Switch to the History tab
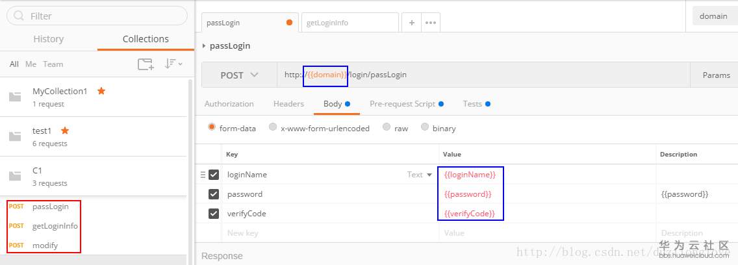Viewport: 738px width, 265px height. (x=49, y=39)
